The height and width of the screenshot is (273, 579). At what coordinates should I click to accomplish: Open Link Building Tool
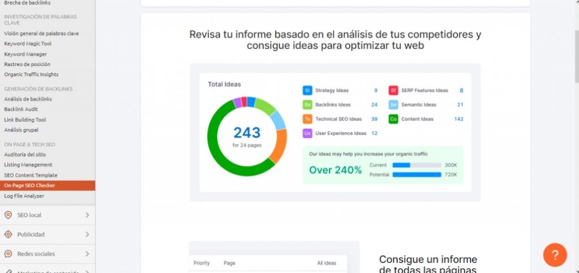[25, 120]
